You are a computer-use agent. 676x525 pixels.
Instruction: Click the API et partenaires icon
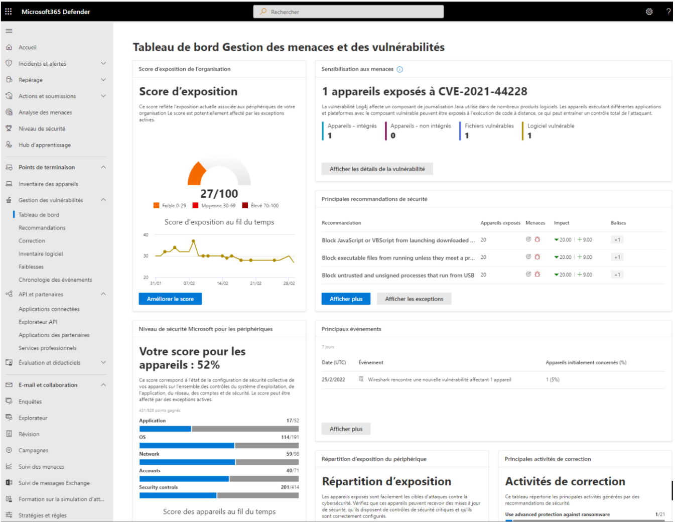[x=9, y=294]
